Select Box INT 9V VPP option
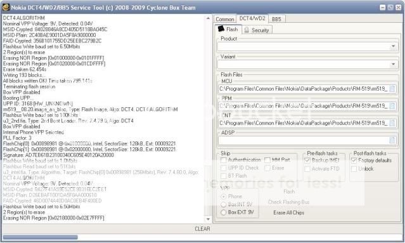The height and width of the screenshot is (243, 405). (x=224, y=204)
